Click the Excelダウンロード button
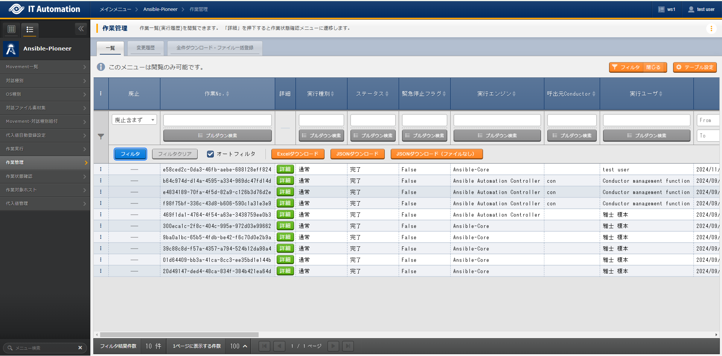The width and height of the screenshot is (722, 356). click(x=297, y=154)
